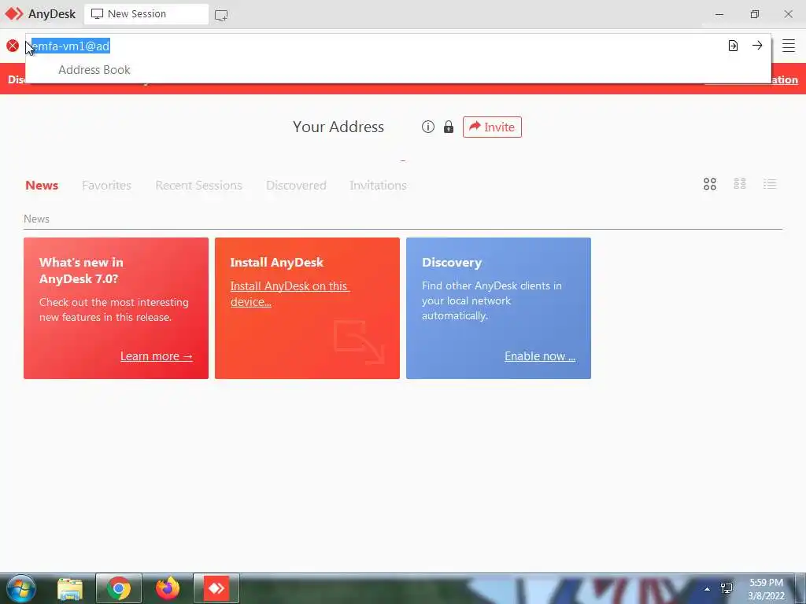Show hidden system tray icons

[x=708, y=589]
